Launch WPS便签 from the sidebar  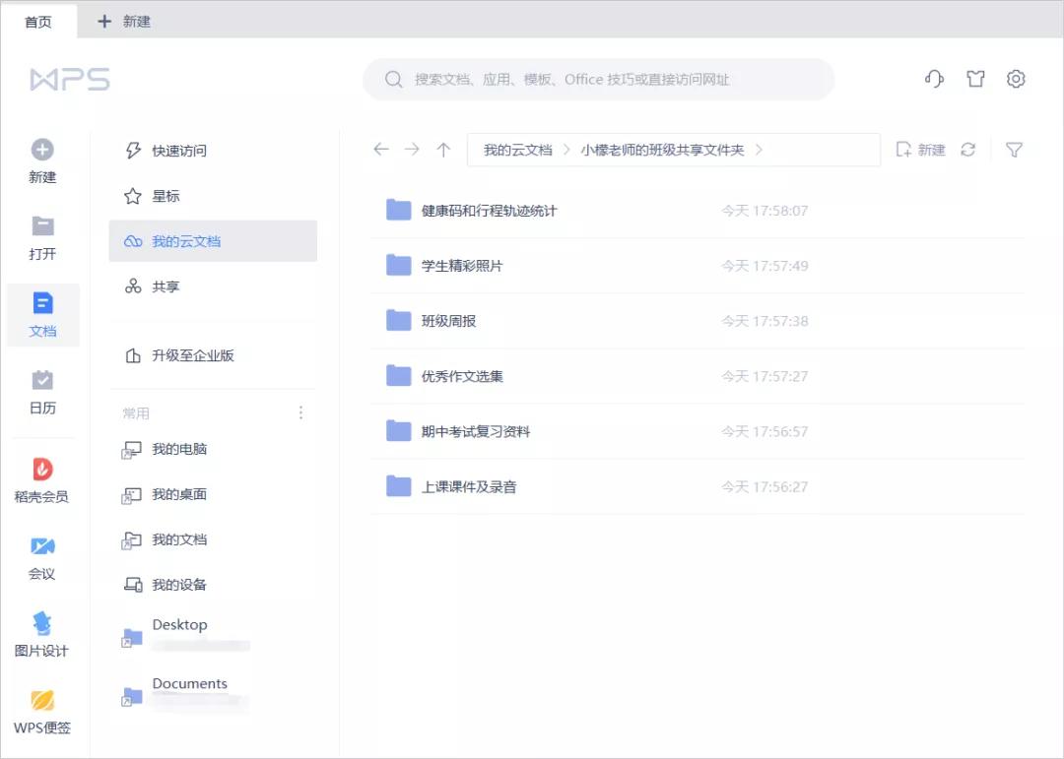click(41, 712)
